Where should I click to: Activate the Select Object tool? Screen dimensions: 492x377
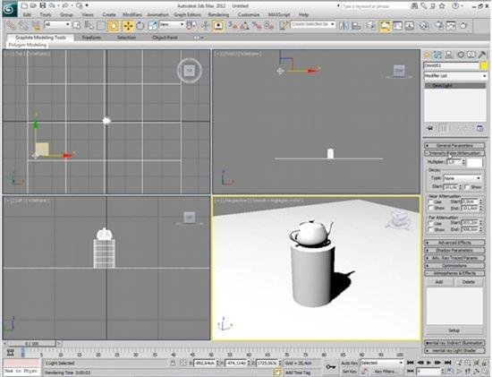click(x=76, y=25)
